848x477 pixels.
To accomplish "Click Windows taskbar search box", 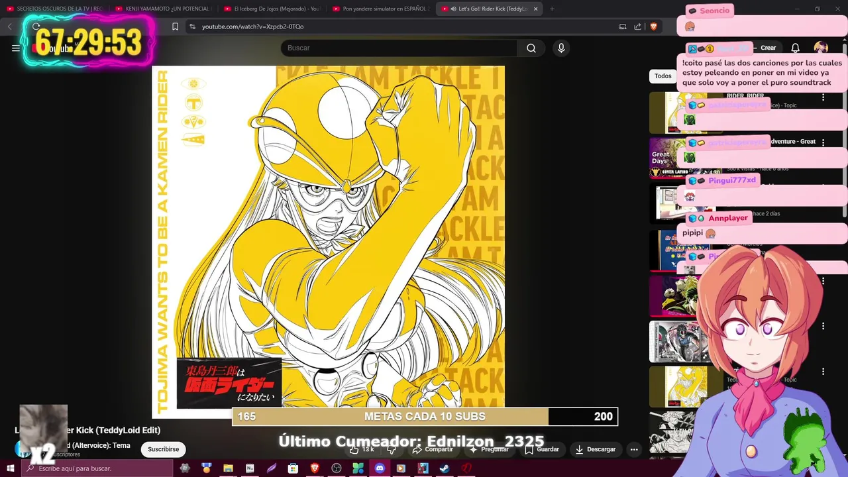I will click(97, 468).
